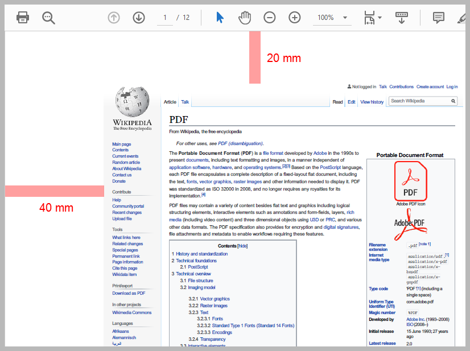Open About Wikipedia link

click(126, 169)
